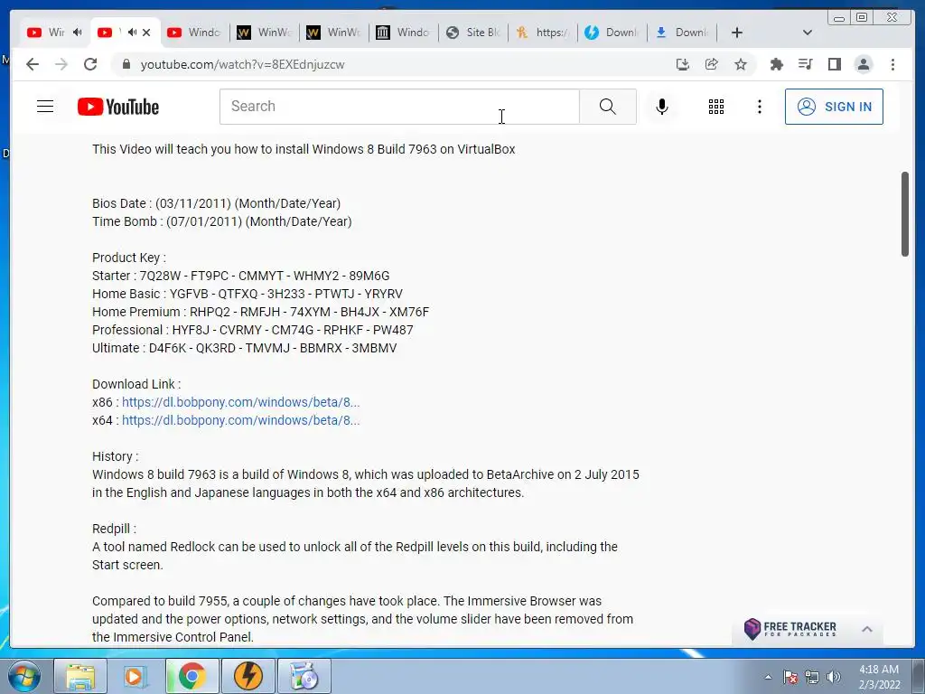The image size is (925, 694).
Task: Open the YouTube hamburger guide menu
Action: [45, 107]
